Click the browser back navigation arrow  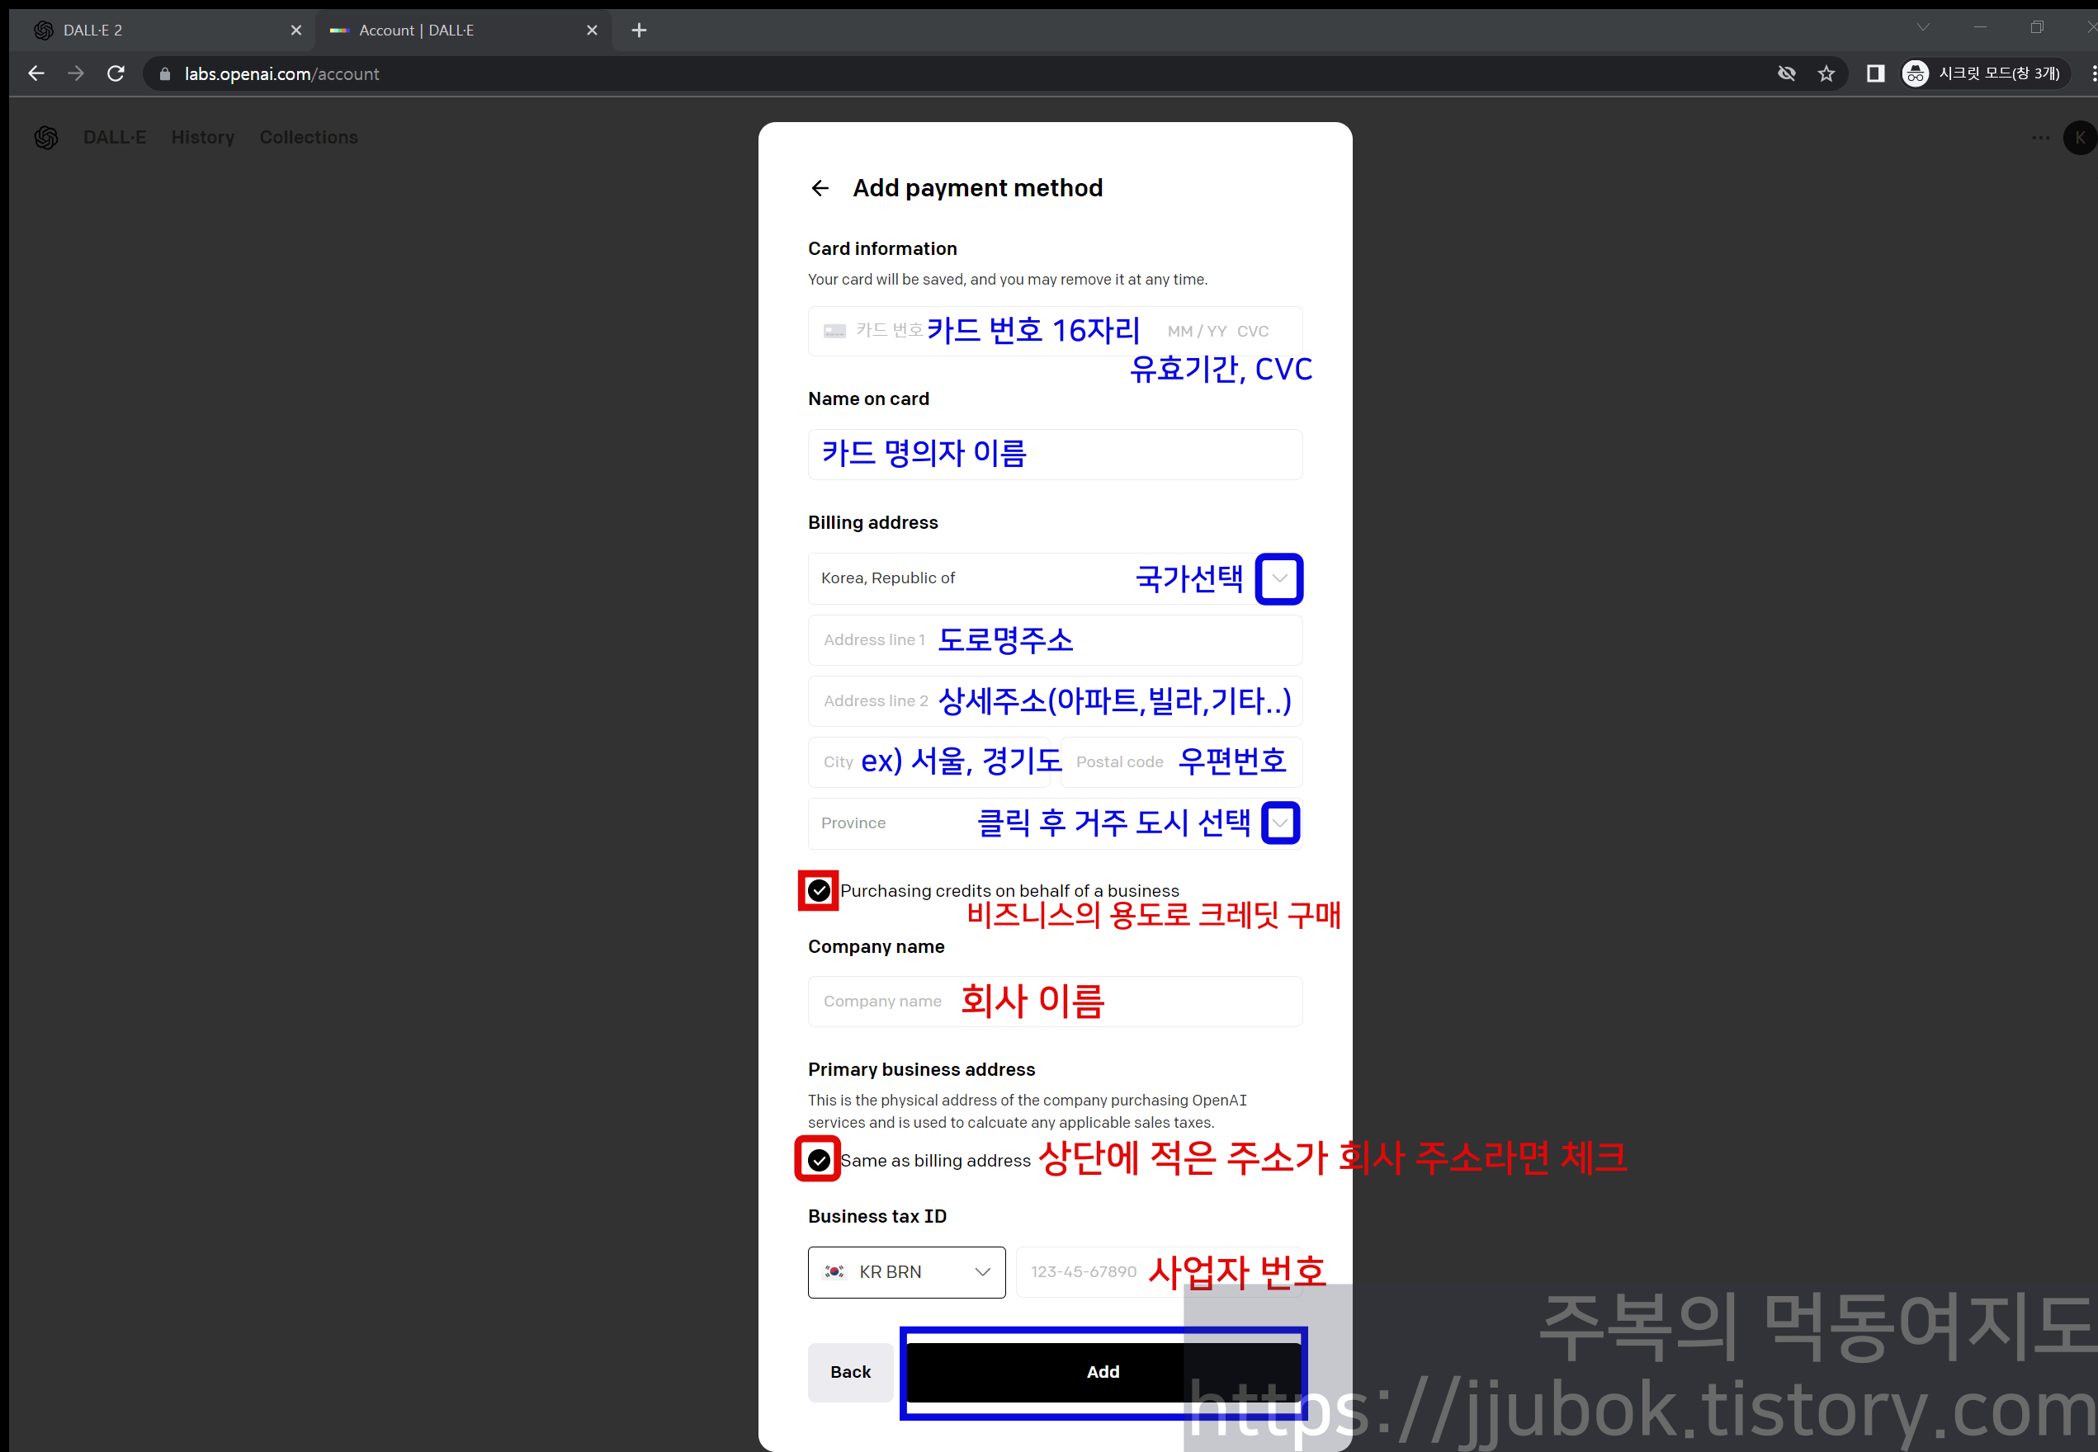point(35,73)
